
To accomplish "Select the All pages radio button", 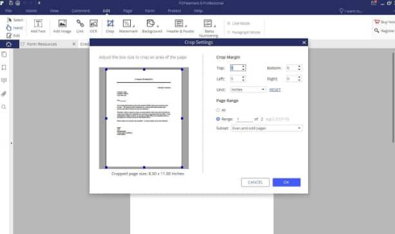I will click(218, 110).
